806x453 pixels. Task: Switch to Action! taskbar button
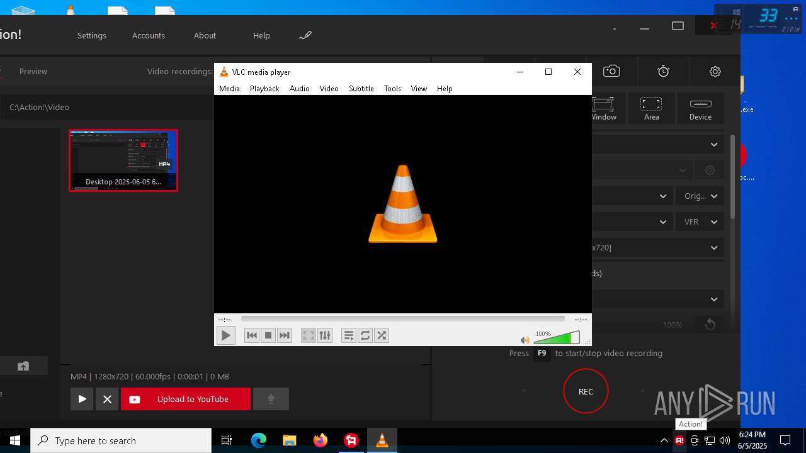click(351, 440)
